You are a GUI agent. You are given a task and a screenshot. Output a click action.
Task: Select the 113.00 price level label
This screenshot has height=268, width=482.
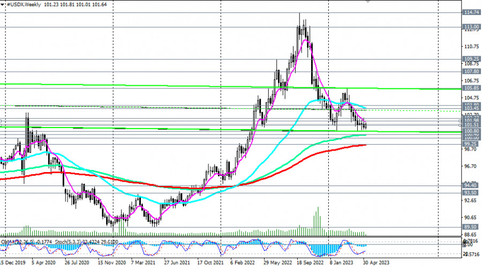coord(471,26)
